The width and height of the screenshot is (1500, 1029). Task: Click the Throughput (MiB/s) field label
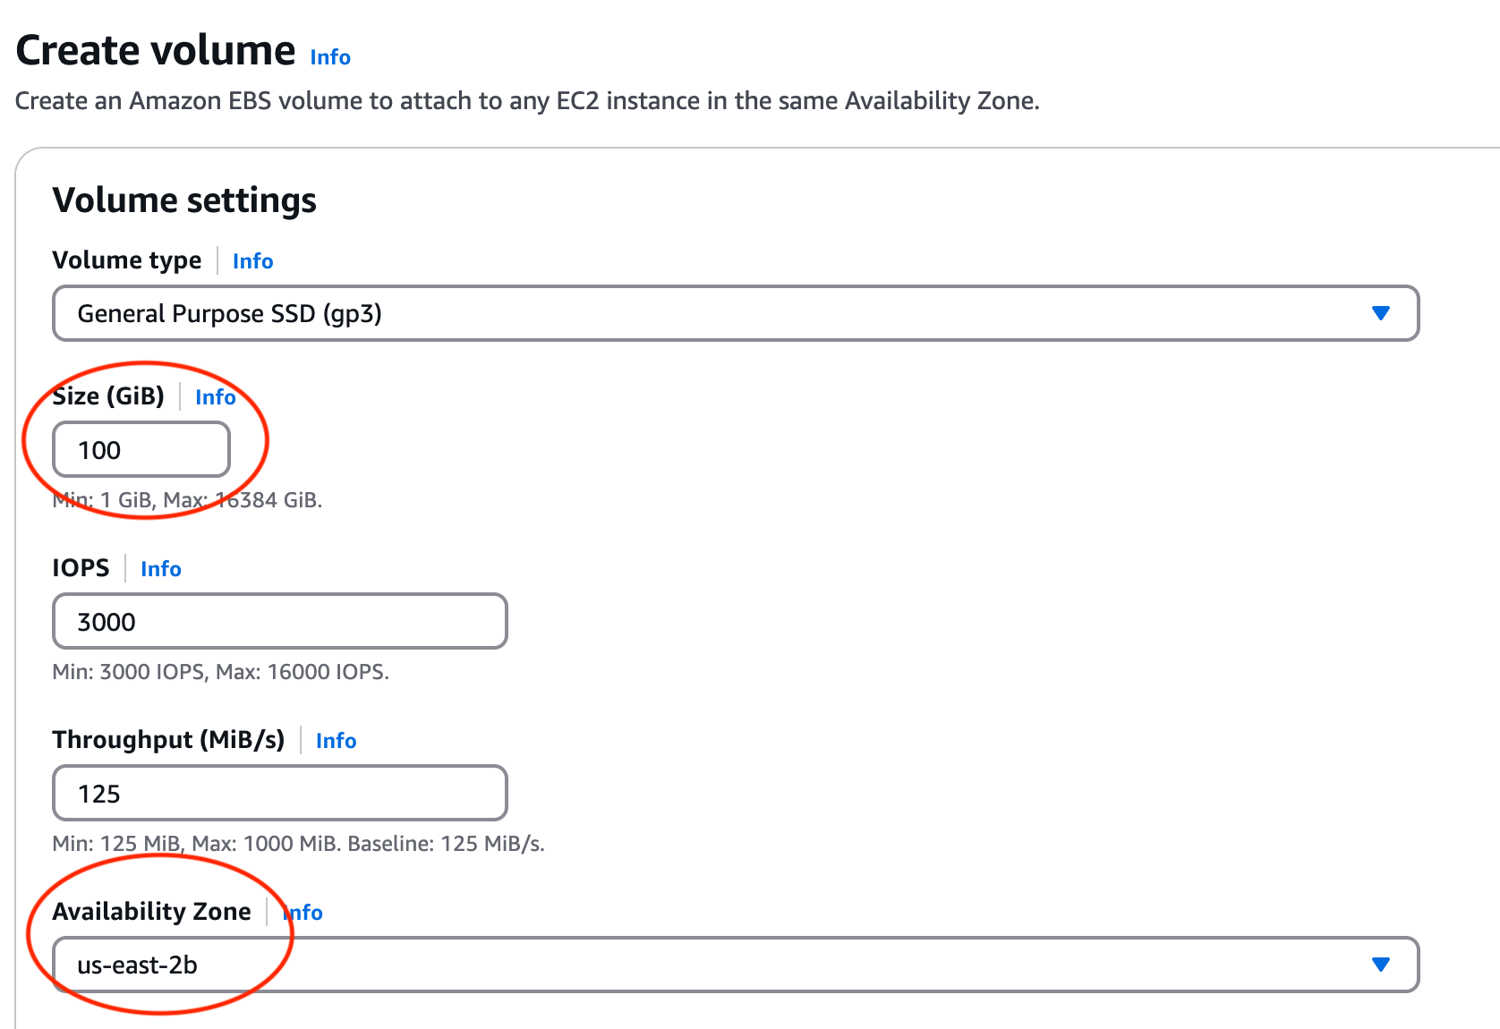pyautogui.click(x=168, y=740)
